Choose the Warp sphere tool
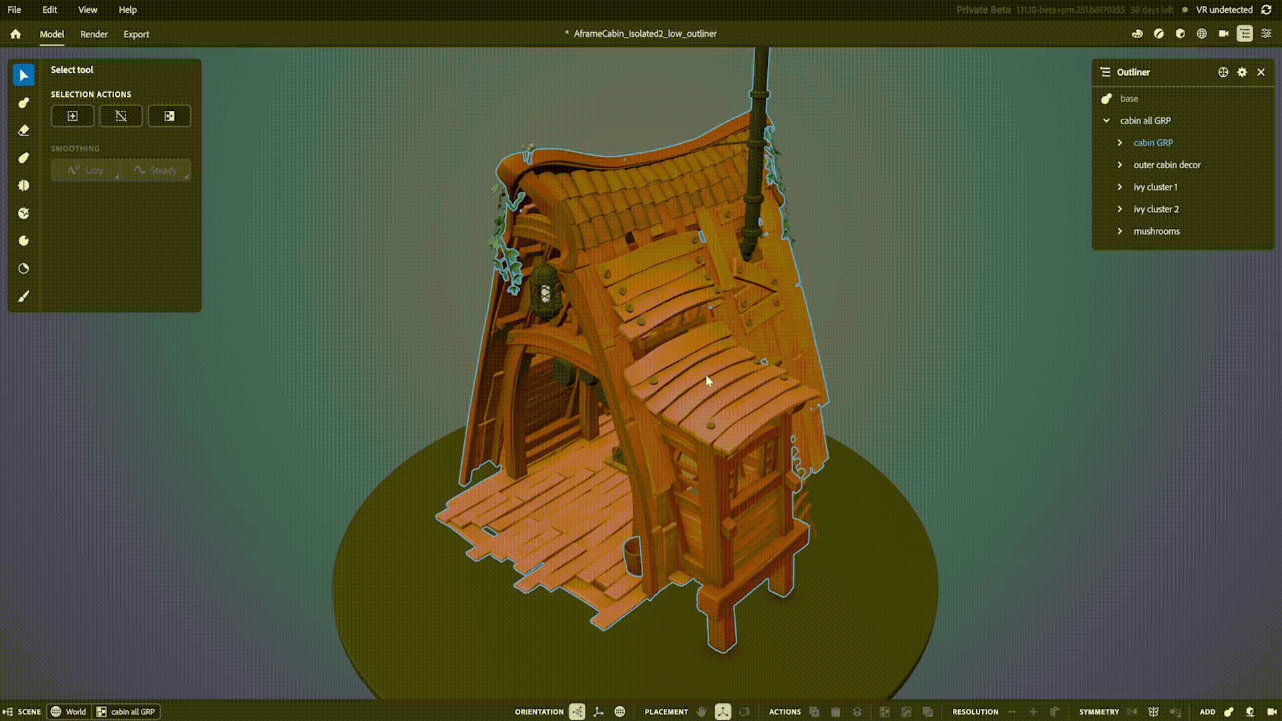The width and height of the screenshot is (1282, 721). pos(23,241)
